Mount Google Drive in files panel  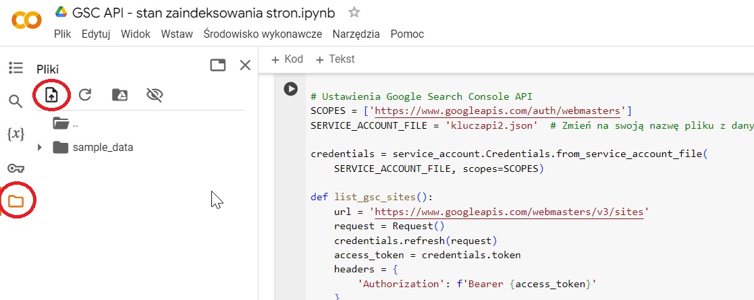tap(119, 94)
